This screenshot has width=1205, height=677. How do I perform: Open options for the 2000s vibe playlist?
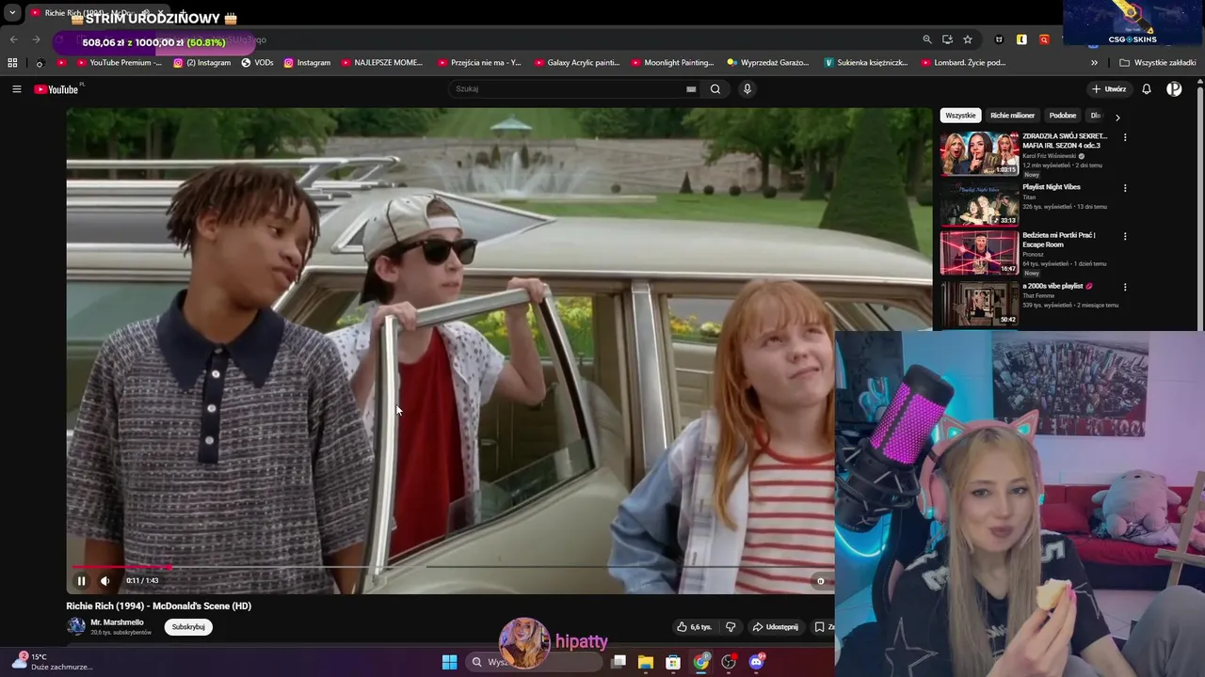[1125, 287]
